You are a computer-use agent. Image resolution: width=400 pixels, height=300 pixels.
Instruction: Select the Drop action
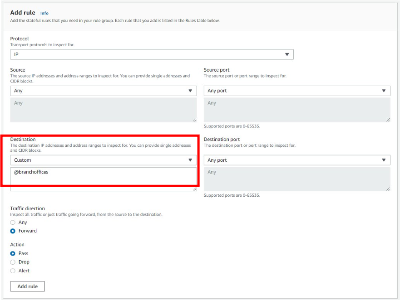[13, 261]
